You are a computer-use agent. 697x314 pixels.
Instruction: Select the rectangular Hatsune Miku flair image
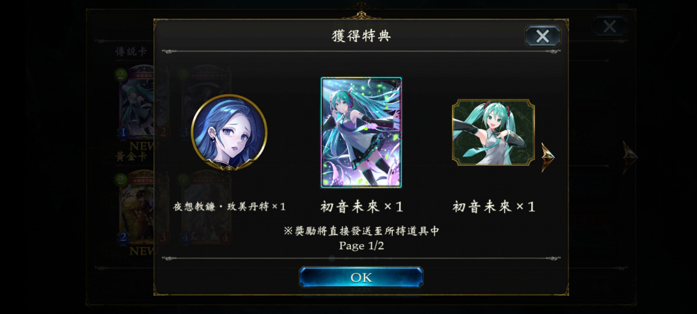[493, 132]
